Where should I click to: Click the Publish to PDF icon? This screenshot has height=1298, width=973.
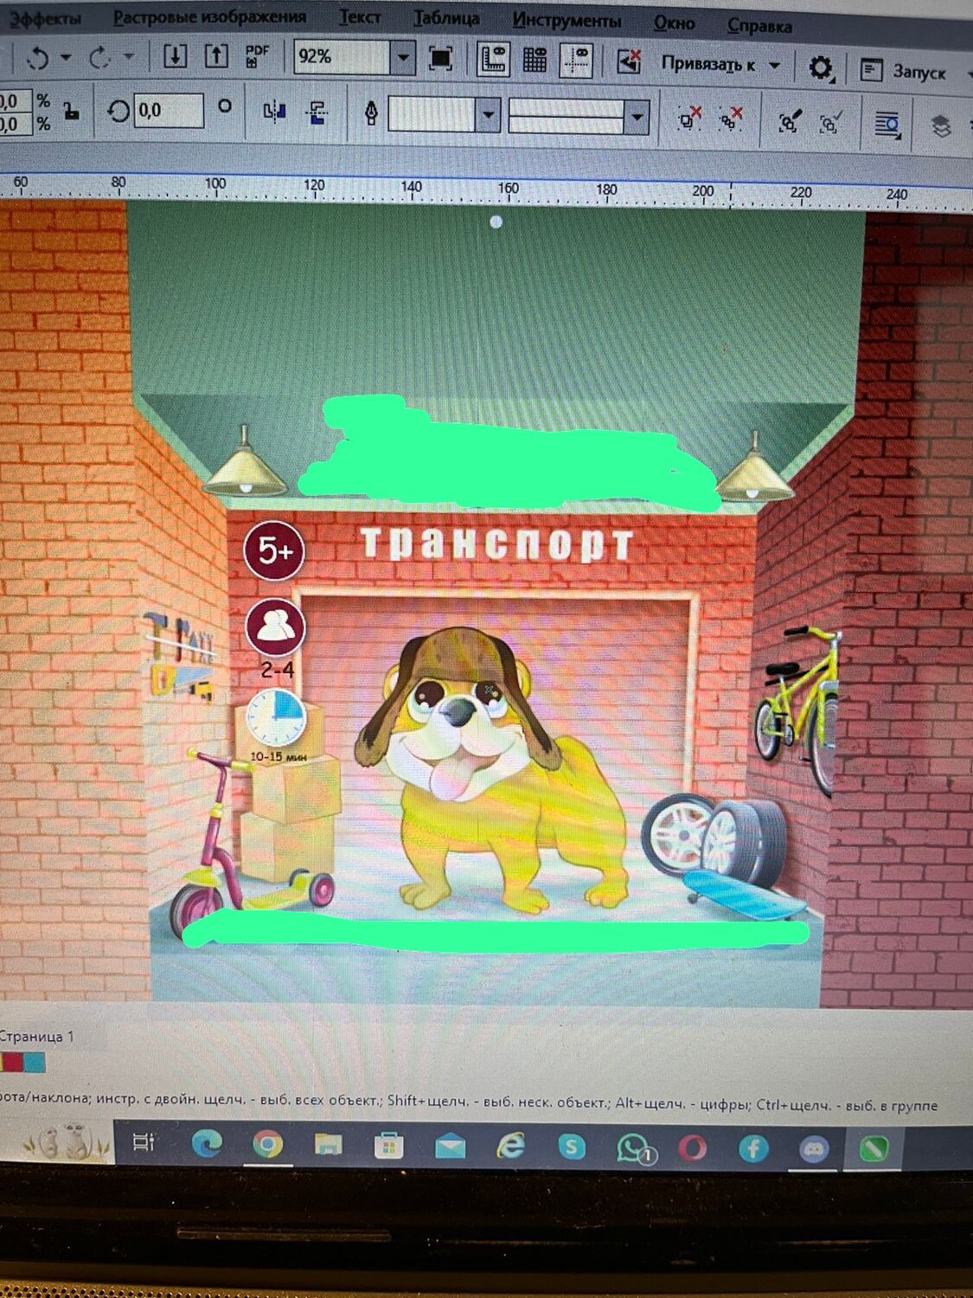point(257,57)
